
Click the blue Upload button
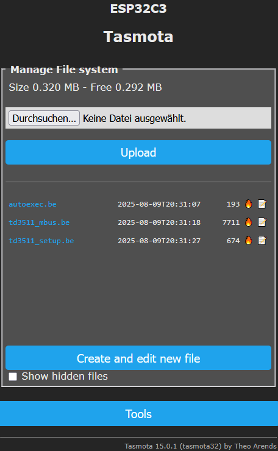138,152
